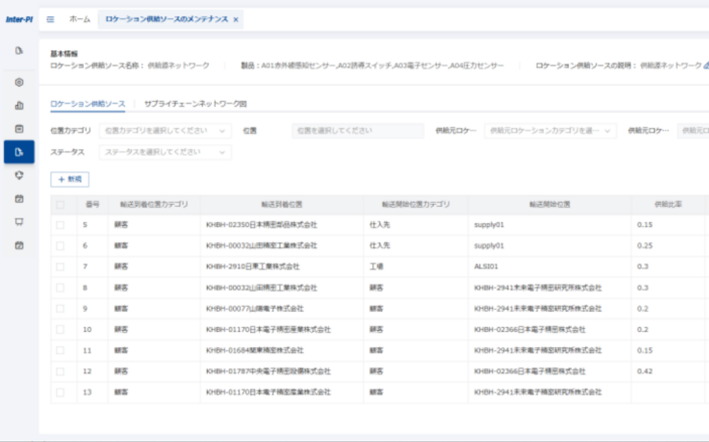The width and height of the screenshot is (709, 442).
Task: Click the 供給比率 column header
Action: pyautogui.click(x=668, y=204)
